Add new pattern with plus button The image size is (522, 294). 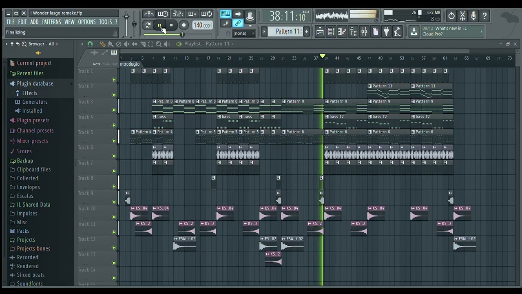pyautogui.click(x=306, y=31)
